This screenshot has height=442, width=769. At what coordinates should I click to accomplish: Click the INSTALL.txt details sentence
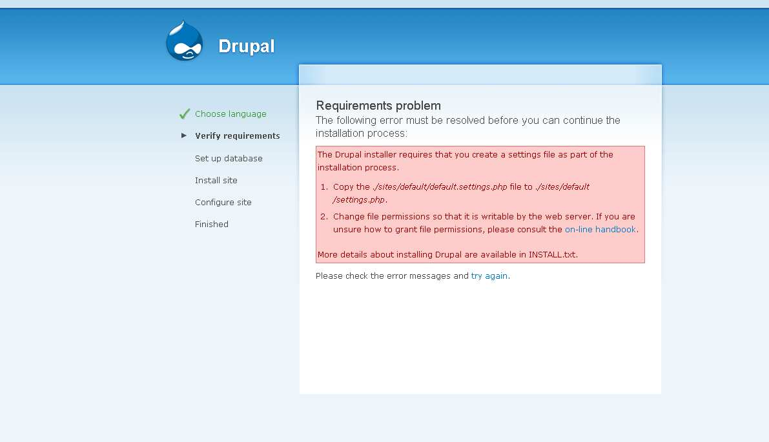(447, 254)
